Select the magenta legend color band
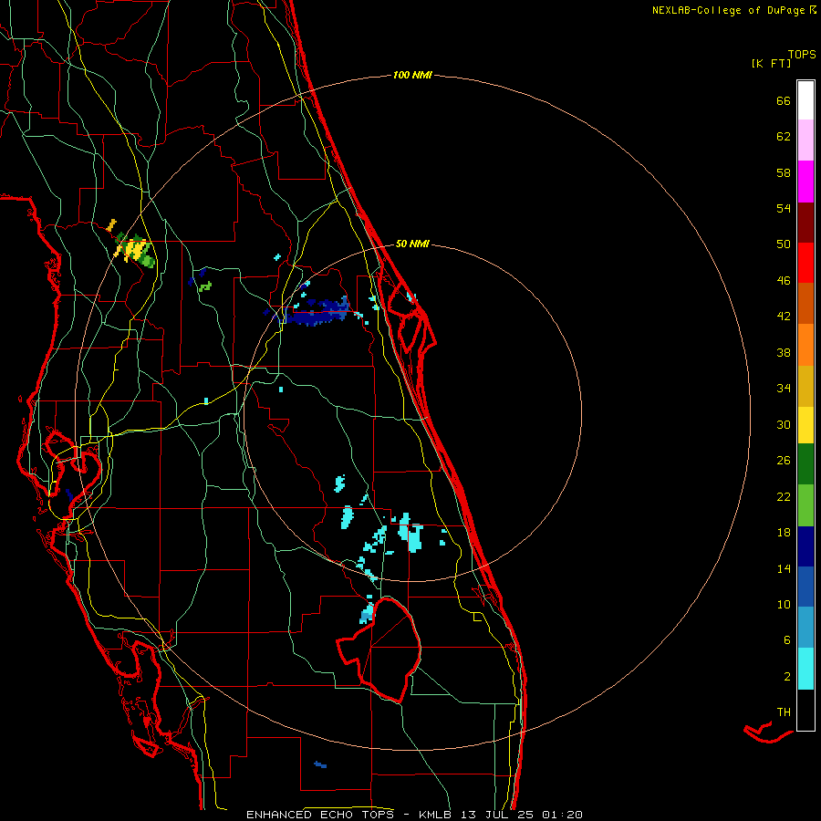Screen dimensions: 821x821 (805, 182)
